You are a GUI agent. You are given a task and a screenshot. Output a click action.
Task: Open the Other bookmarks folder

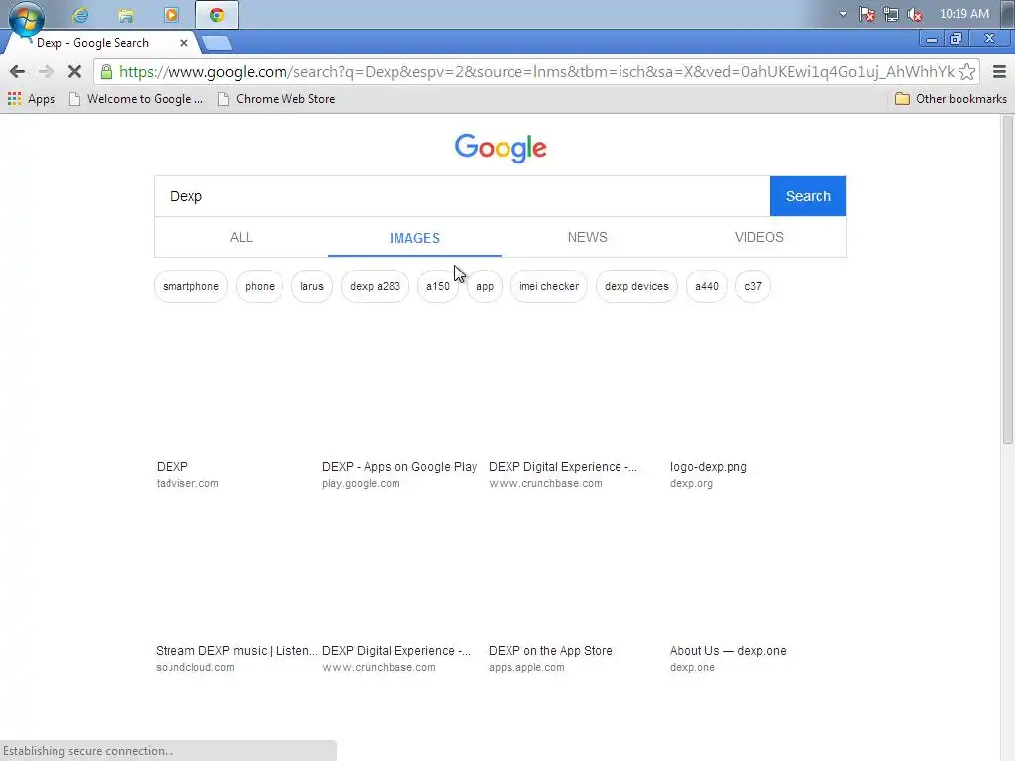click(x=951, y=99)
